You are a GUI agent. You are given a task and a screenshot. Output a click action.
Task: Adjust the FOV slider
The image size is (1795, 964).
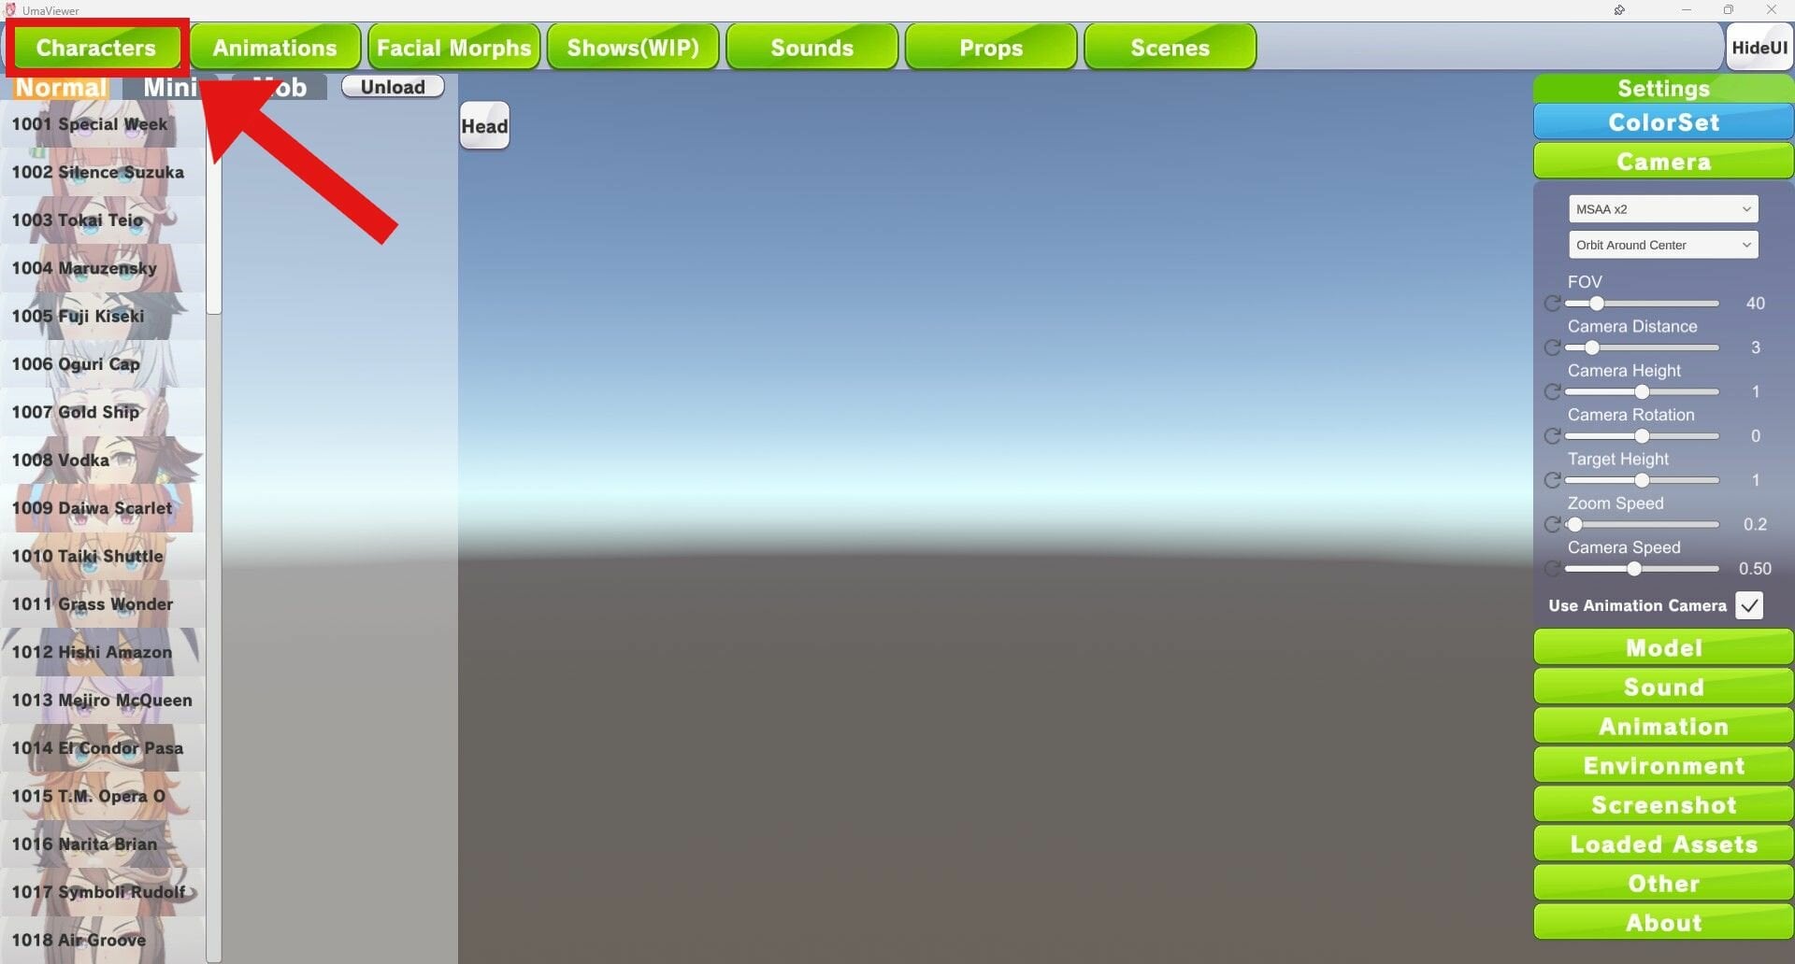point(1642,304)
